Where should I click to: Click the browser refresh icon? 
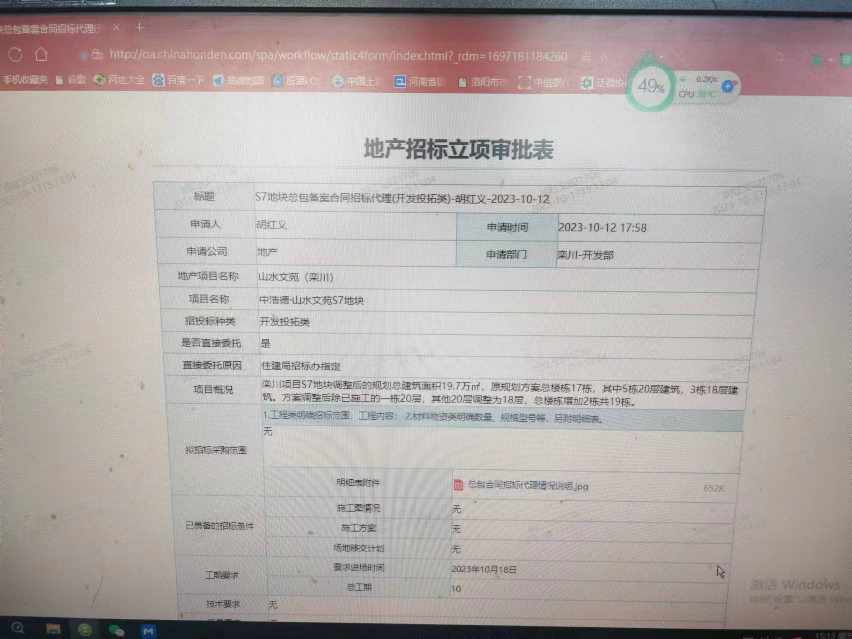(15, 54)
